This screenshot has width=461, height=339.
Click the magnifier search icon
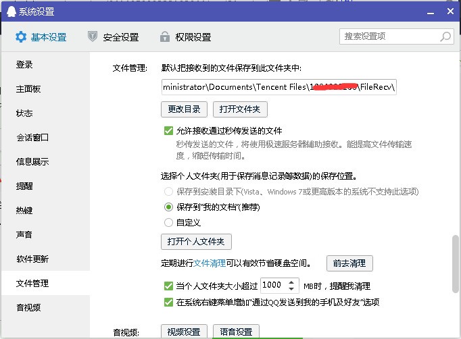coord(445,36)
